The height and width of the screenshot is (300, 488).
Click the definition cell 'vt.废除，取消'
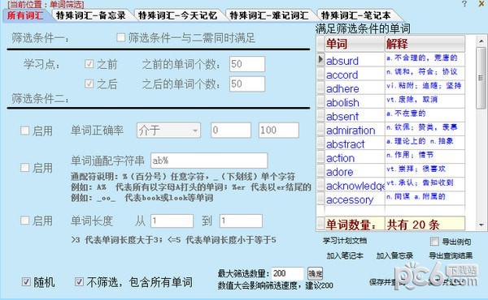point(425,101)
